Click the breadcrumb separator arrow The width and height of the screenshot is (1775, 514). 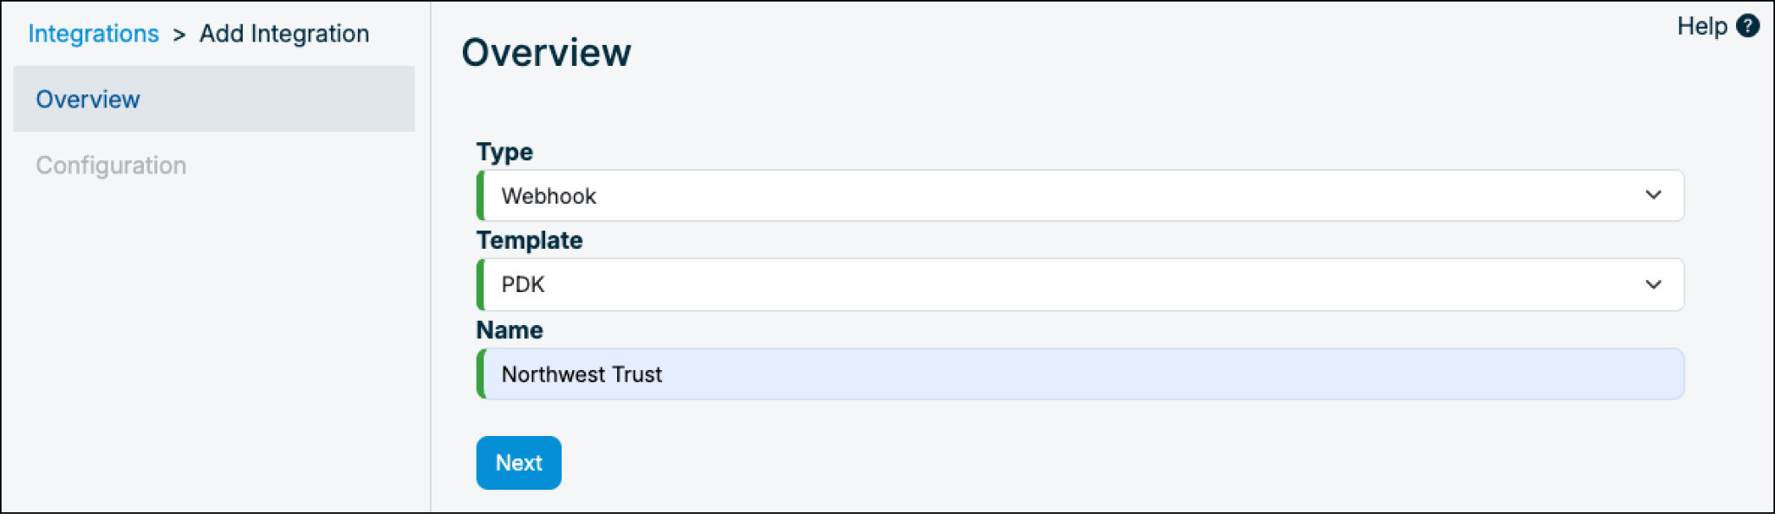(x=179, y=35)
